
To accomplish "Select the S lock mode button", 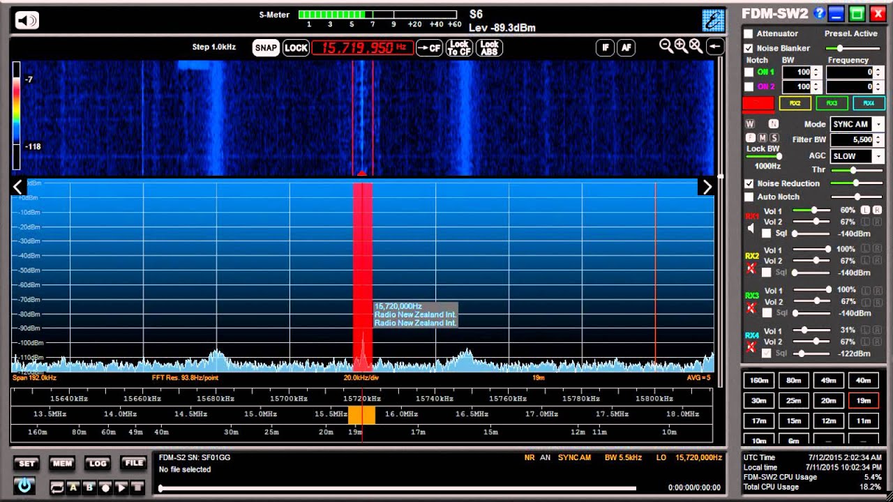I will click(x=774, y=137).
